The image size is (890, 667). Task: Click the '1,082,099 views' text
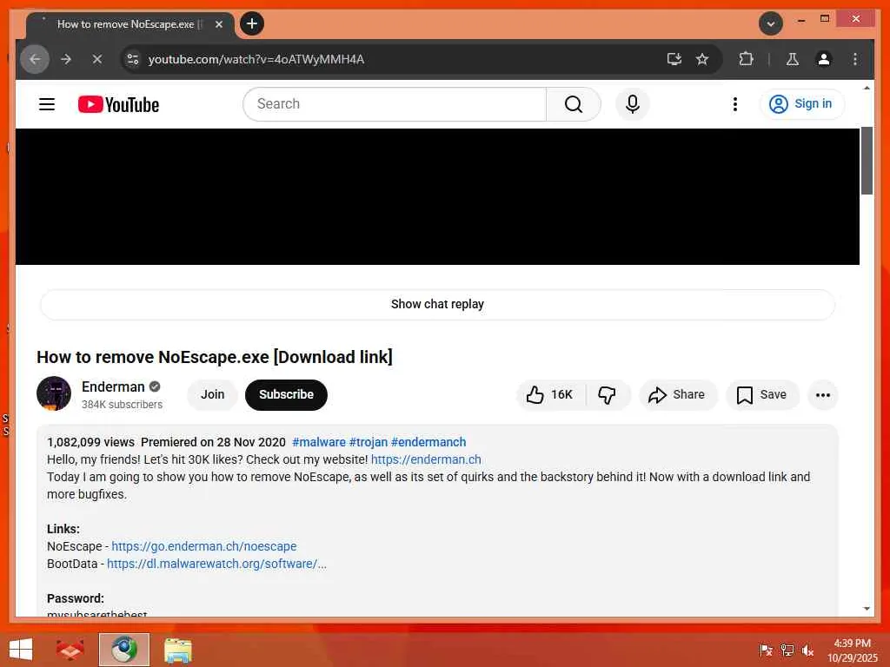[x=90, y=442]
